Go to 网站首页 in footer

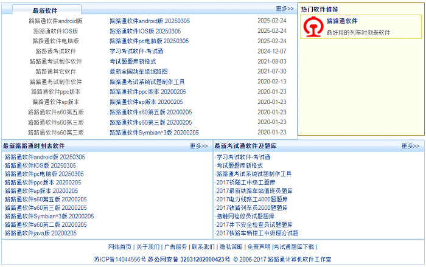pyautogui.click(x=119, y=247)
